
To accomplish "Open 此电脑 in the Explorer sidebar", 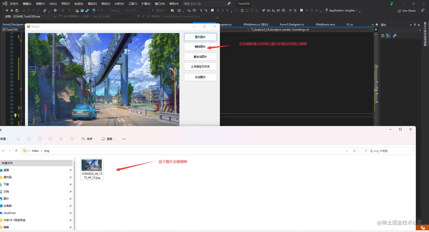I will [x=7, y=206].
